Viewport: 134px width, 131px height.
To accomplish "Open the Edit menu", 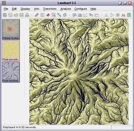I will [14, 9].
